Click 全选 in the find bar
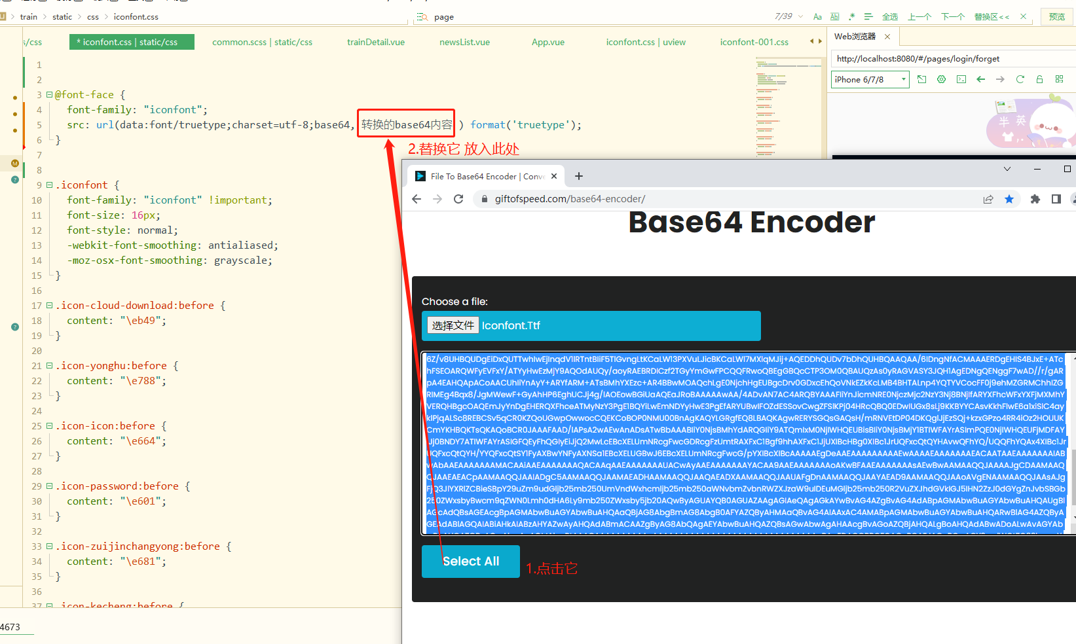Image resolution: width=1076 pixels, height=644 pixels. (x=890, y=17)
